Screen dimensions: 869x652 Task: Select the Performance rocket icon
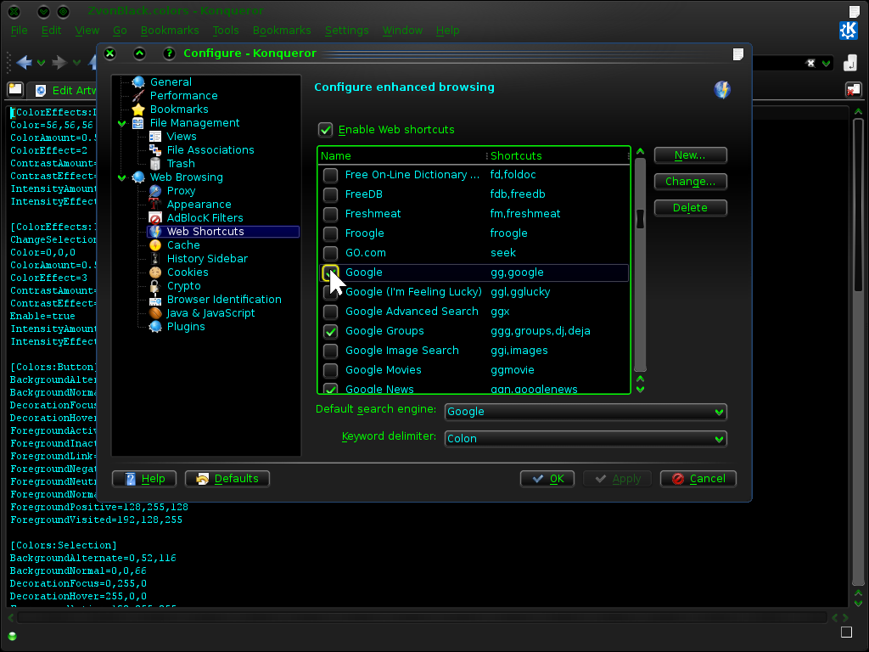(138, 96)
